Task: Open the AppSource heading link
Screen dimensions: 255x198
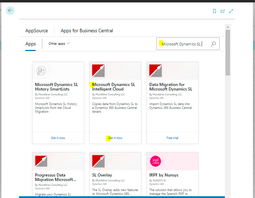Action: coord(37,31)
